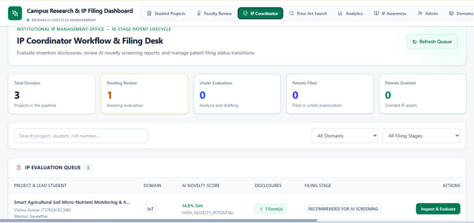Screen dimensions: 474x223
Task: Click the search project, student, roll number field
Action: (x=81, y=136)
